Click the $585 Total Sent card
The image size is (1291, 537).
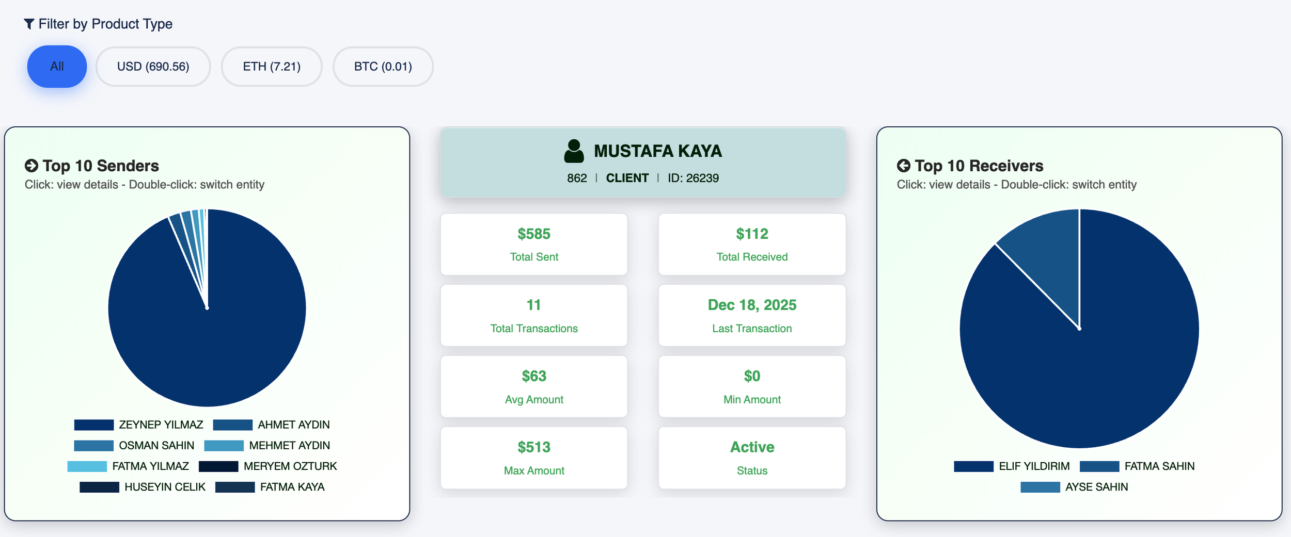pyautogui.click(x=534, y=244)
